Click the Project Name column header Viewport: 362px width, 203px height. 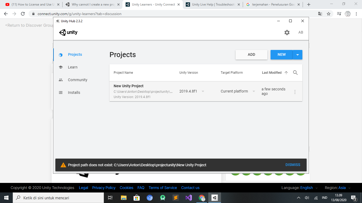click(x=123, y=73)
